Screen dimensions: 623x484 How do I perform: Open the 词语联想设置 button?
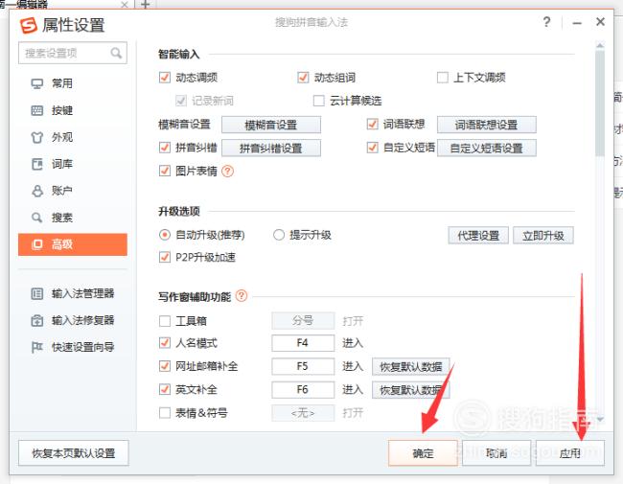(x=486, y=125)
